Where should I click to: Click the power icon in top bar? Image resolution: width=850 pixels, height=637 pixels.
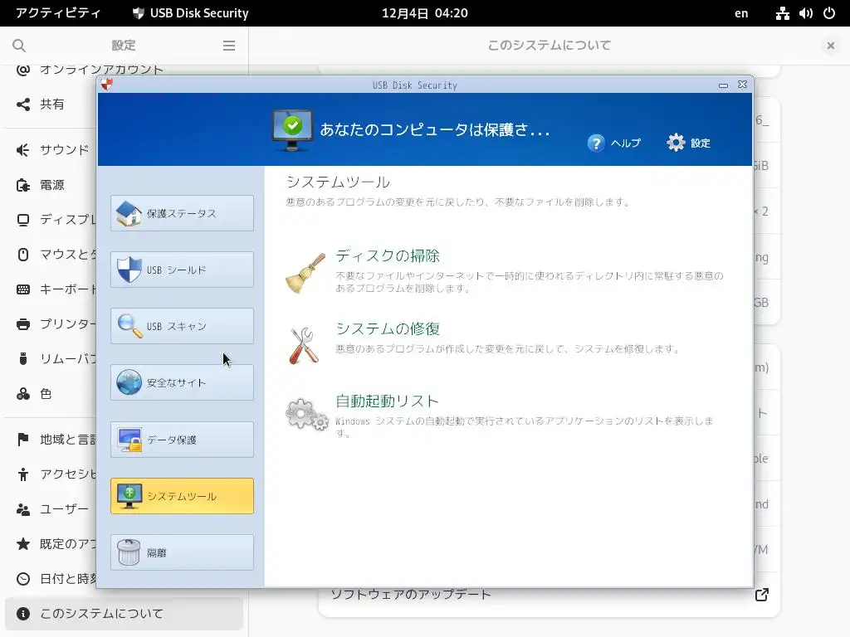click(829, 13)
